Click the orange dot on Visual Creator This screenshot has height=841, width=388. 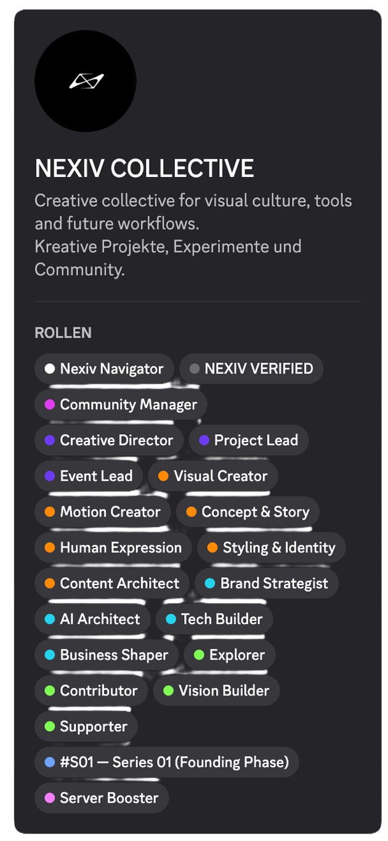(x=163, y=476)
